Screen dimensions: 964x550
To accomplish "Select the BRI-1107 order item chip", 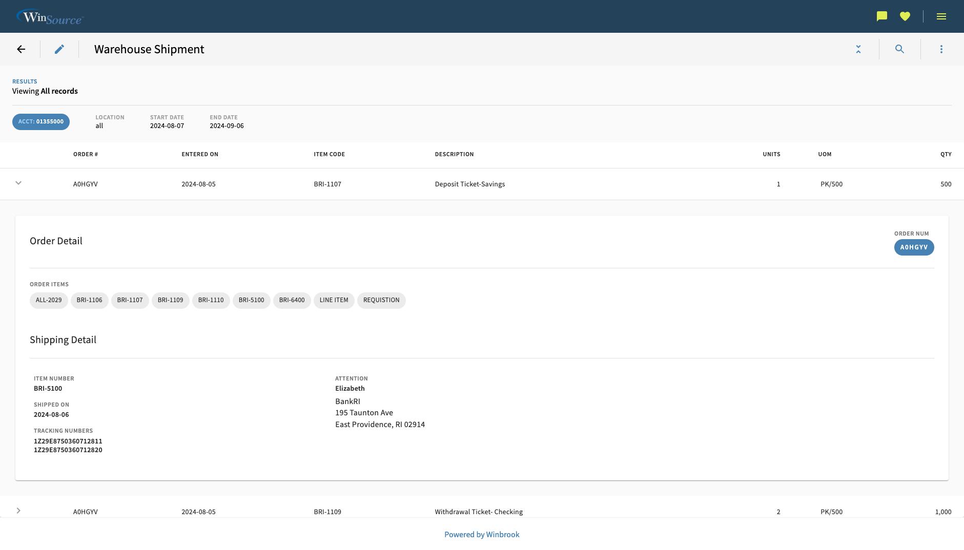I will click(x=130, y=300).
